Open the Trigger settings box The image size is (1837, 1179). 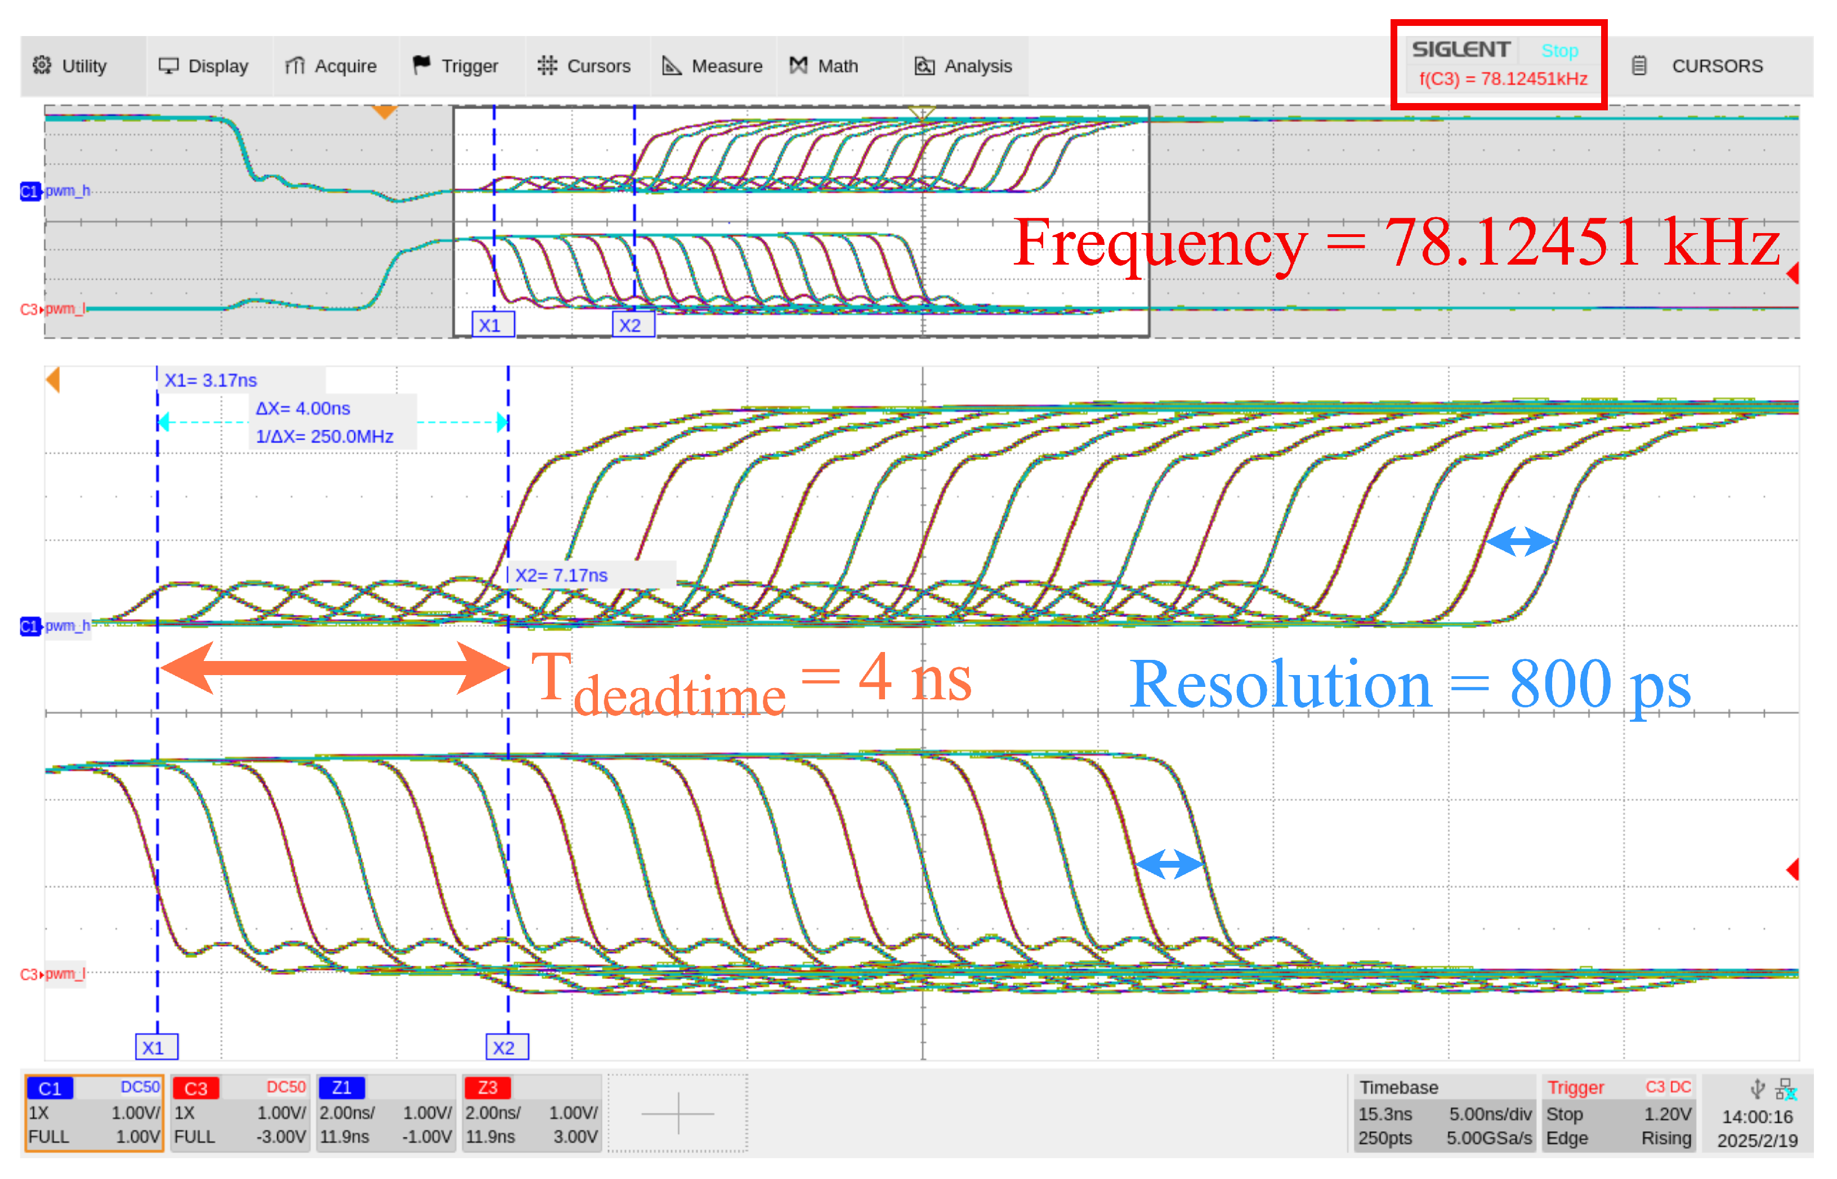[1618, 1113]
